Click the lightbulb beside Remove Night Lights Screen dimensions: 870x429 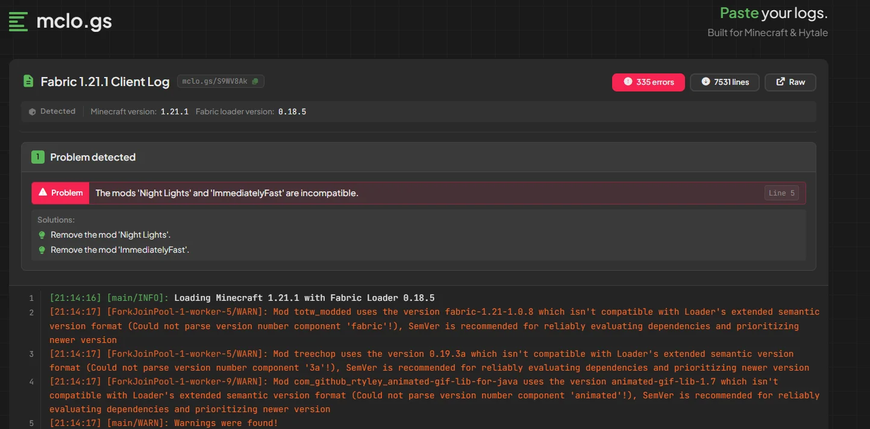coord(42,235)
